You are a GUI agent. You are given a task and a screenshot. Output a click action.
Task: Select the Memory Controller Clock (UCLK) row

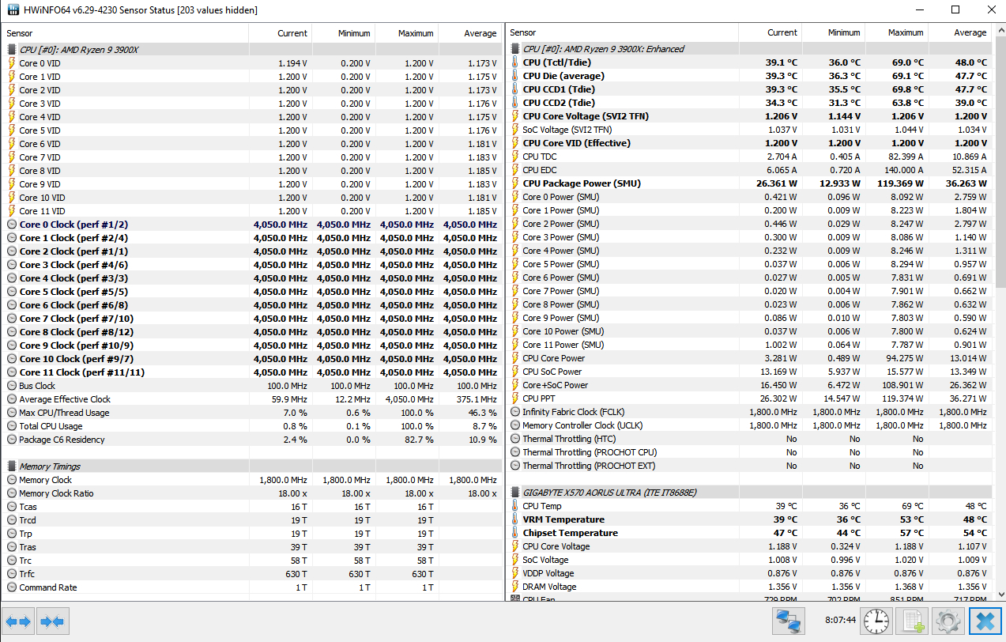[x=749, y=425]
